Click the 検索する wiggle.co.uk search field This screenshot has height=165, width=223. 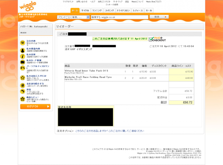120,17
